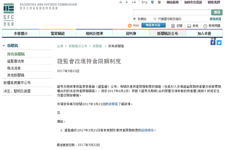Click the 訂閱 subscribe link
The height and width of the screenshot is (150, 230).
tap(177, 26)
